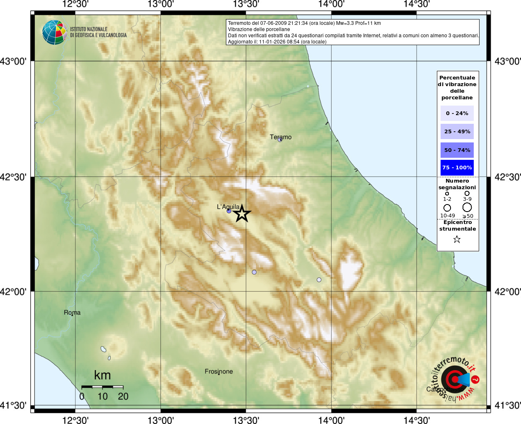
Task: Click the 'km' scale label
Action: [102, 375]
